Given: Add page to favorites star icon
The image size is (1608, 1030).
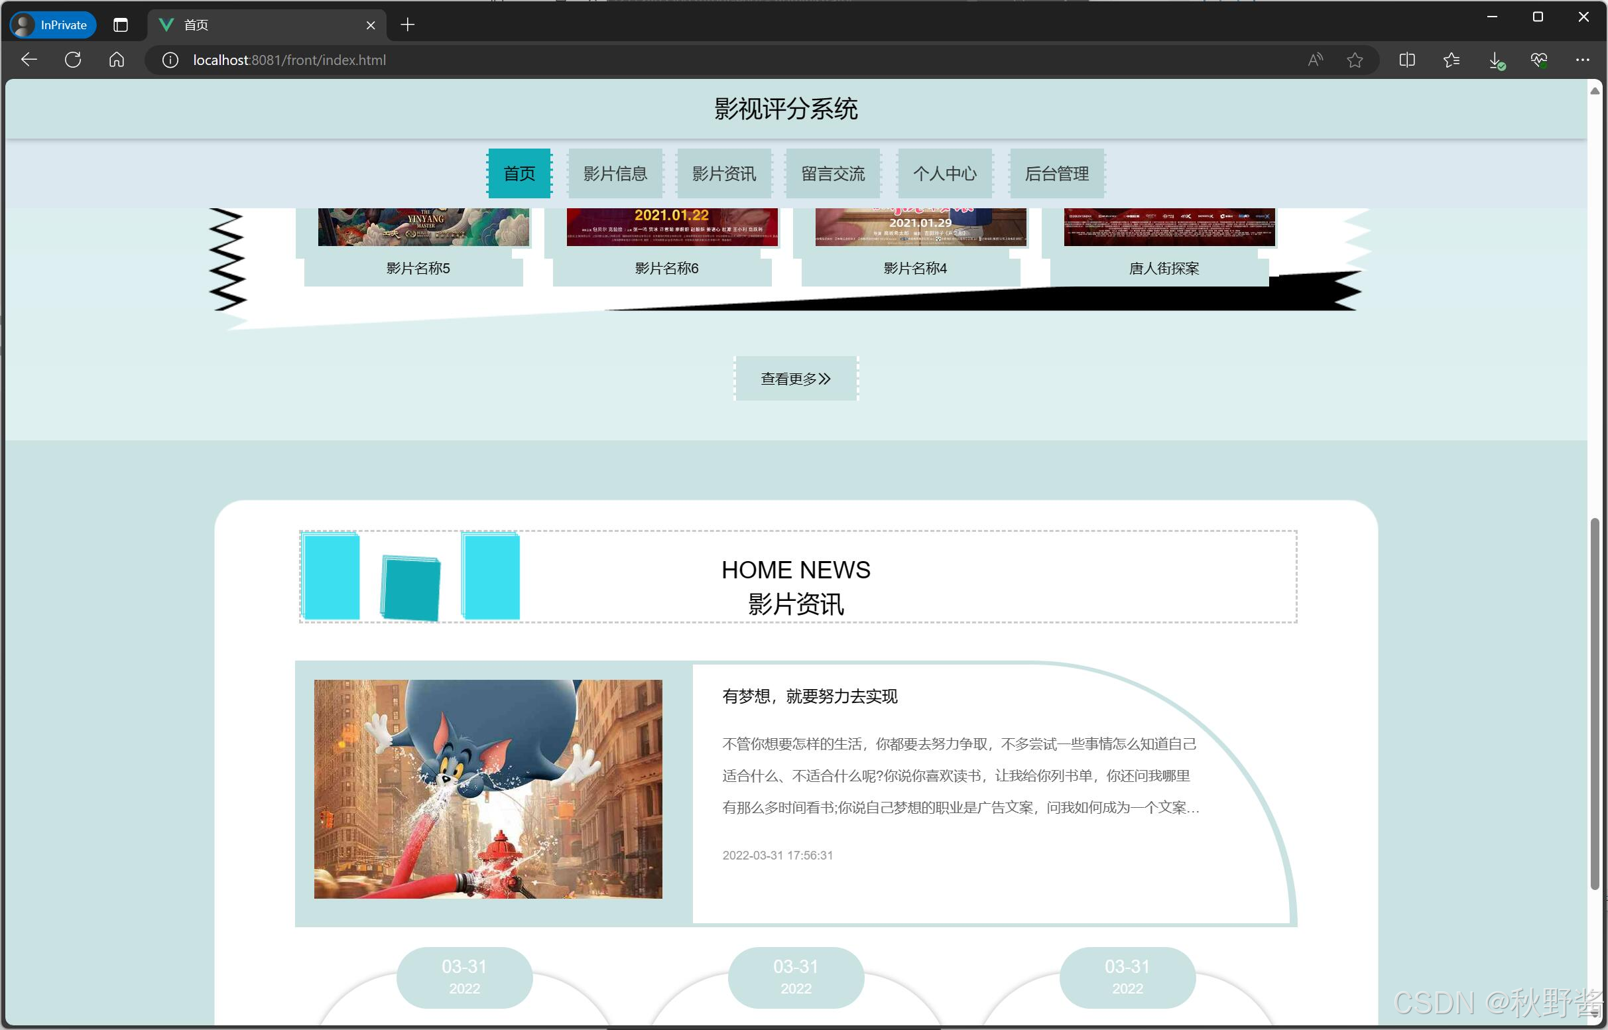Looking at the screenshot, I should (1355, 60).
